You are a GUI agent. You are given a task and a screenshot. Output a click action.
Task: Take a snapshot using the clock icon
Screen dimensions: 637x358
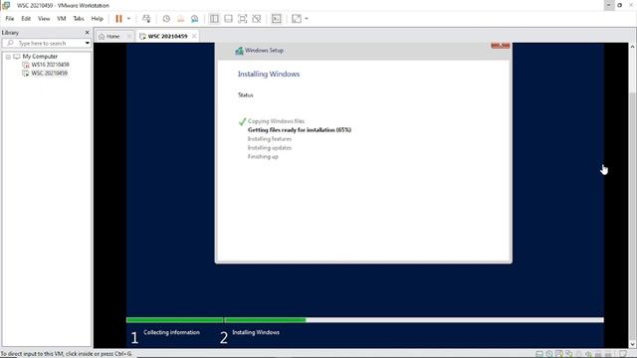pyautogui.click(x=166, y=19)
